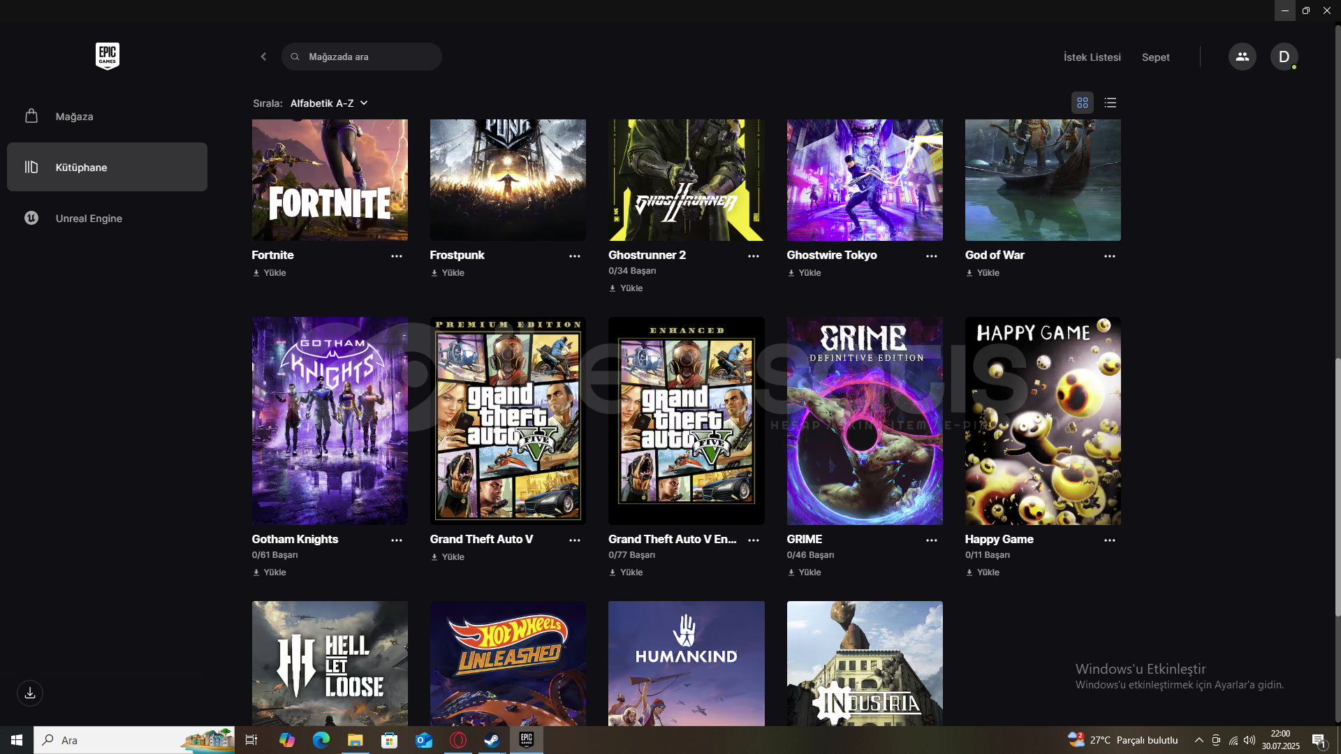Open the Fortnite cover thumbnail
Screen dimensions: 1341x754
330,180
